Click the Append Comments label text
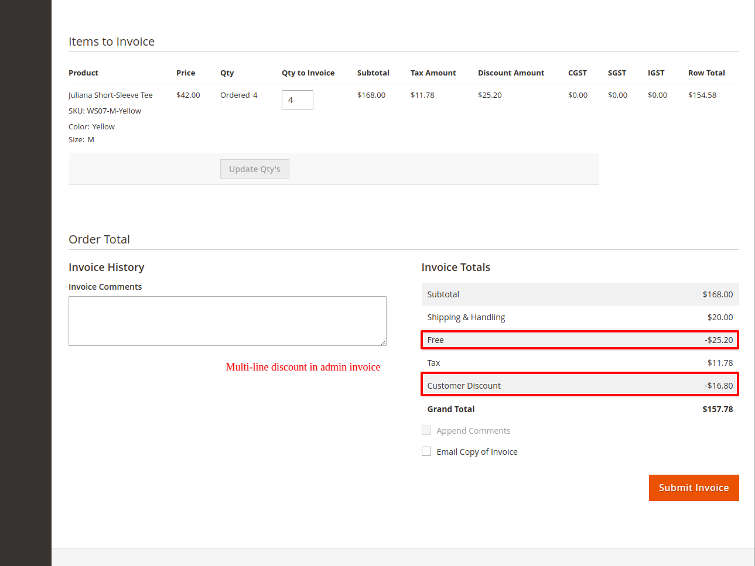 (473, 431)
